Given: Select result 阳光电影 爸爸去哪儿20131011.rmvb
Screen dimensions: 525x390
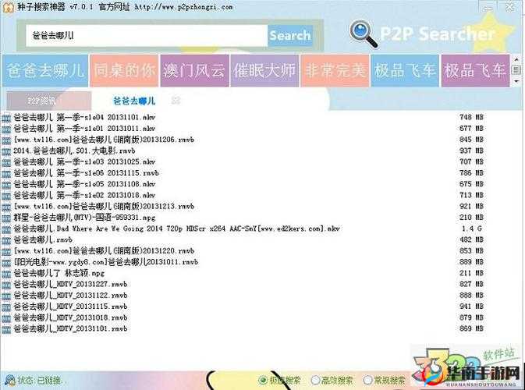Looking at the screenshot, I should (106, 262).
